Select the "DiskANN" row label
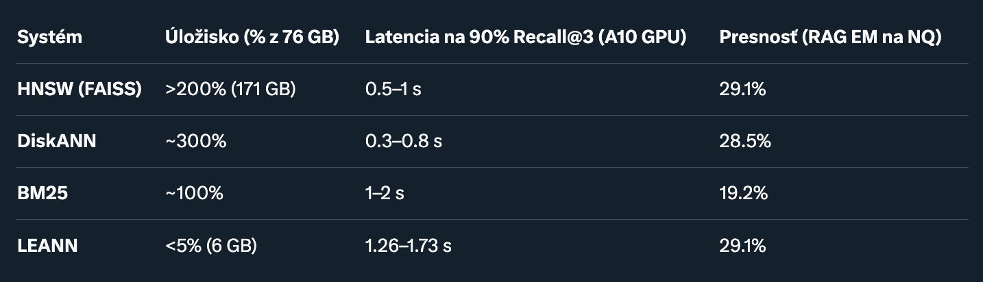This screenshot has width=983, height=282. [x=56, y=141]
